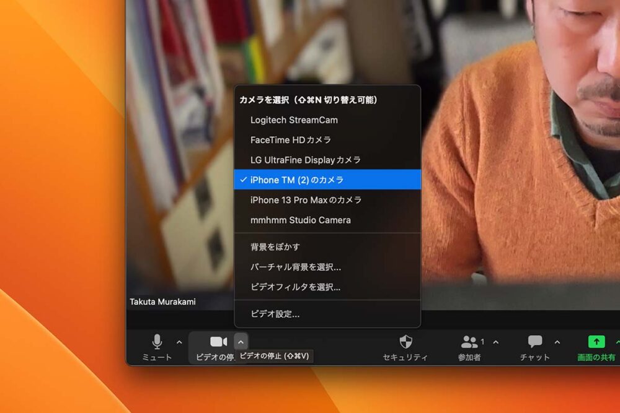Image resolution: width=620 pixels, height=413 pixels.
Task: Open バーチャル背景を選択 virtual background option
Action: click(296, 267)
